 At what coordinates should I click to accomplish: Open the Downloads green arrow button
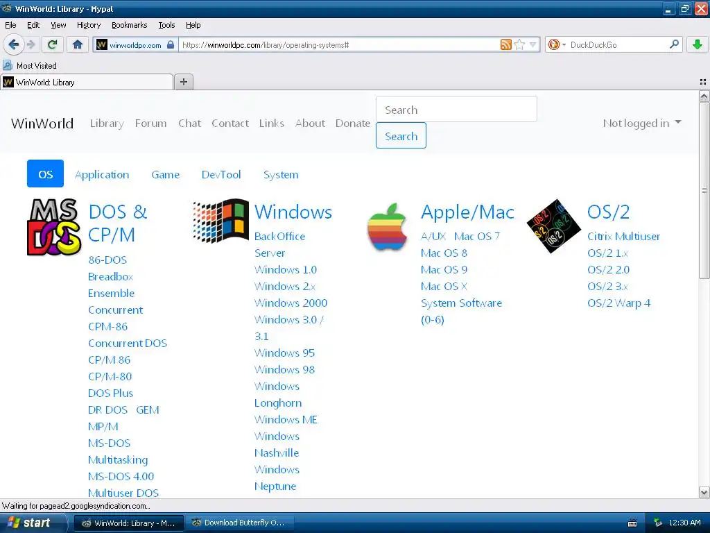tap(698, 44)
